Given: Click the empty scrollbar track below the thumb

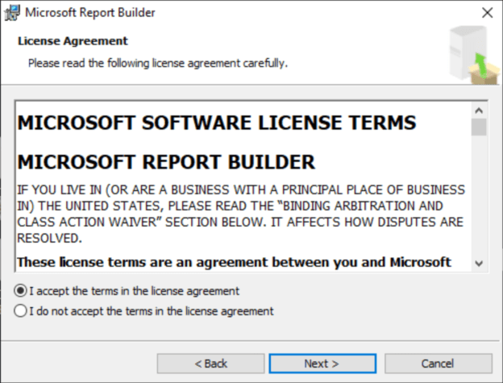Looking at the screenshot, I should point(479,202).
